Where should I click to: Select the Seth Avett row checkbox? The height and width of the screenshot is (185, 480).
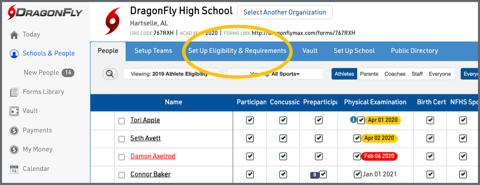(122, 139)
